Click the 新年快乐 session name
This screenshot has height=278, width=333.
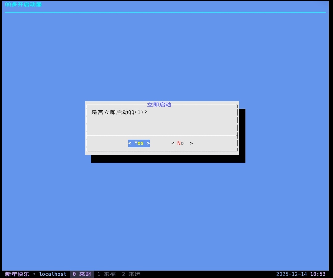point(17,274)
